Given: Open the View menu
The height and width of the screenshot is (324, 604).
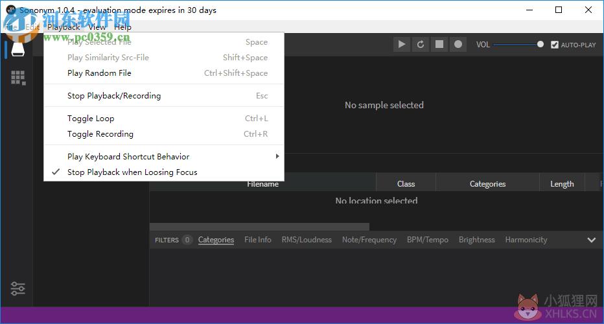Looking at the screenshot, I should click(97, 27).
